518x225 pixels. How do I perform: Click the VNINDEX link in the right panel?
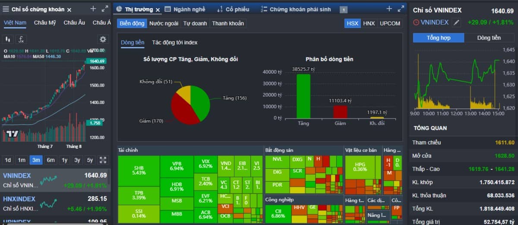pyautogui.click(x=434, y=22)
